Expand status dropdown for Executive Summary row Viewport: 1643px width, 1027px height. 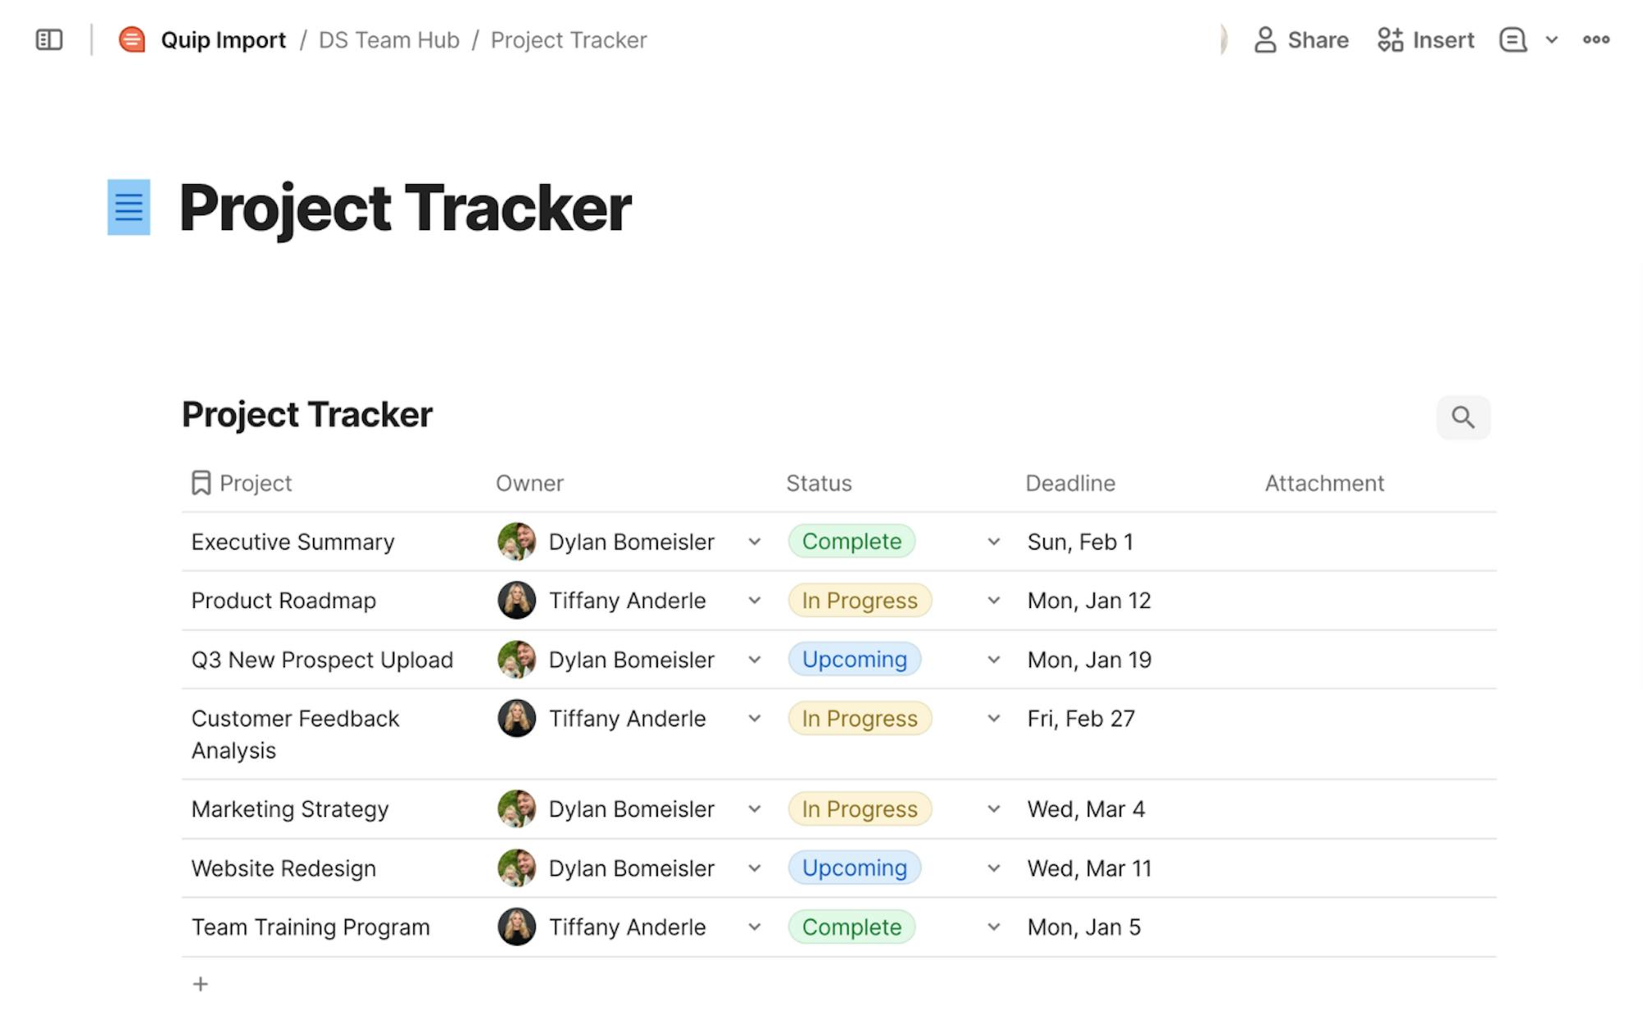click(x=993, y=541)
